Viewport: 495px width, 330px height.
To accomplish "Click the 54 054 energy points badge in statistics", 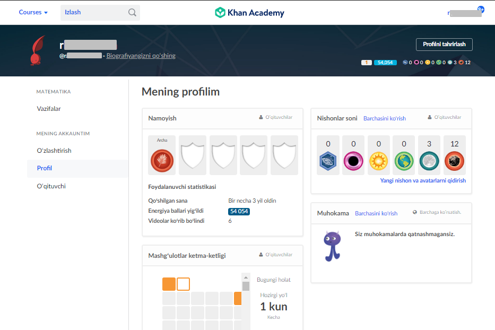I will 239,211.
